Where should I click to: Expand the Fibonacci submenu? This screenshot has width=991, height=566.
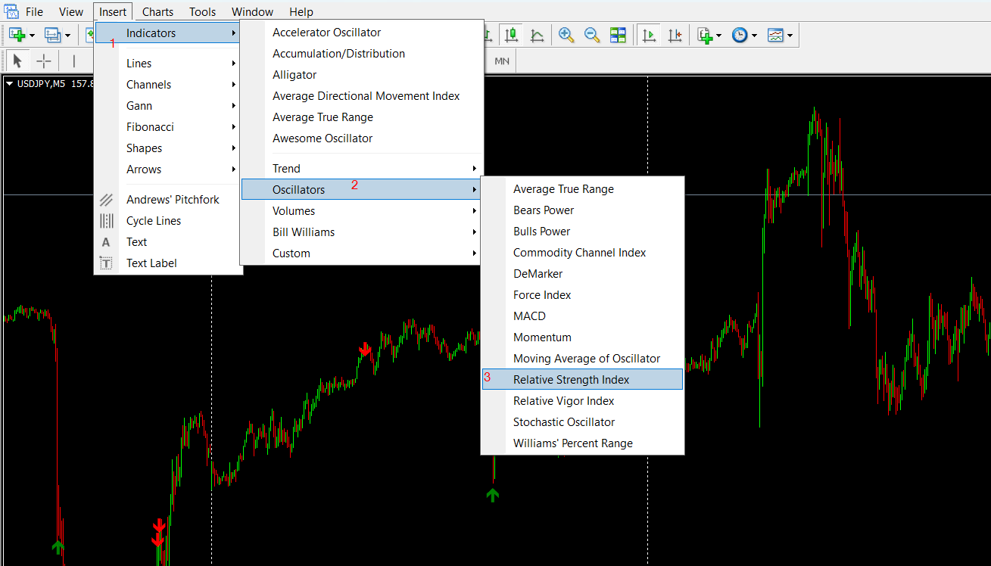coord(168,127)
